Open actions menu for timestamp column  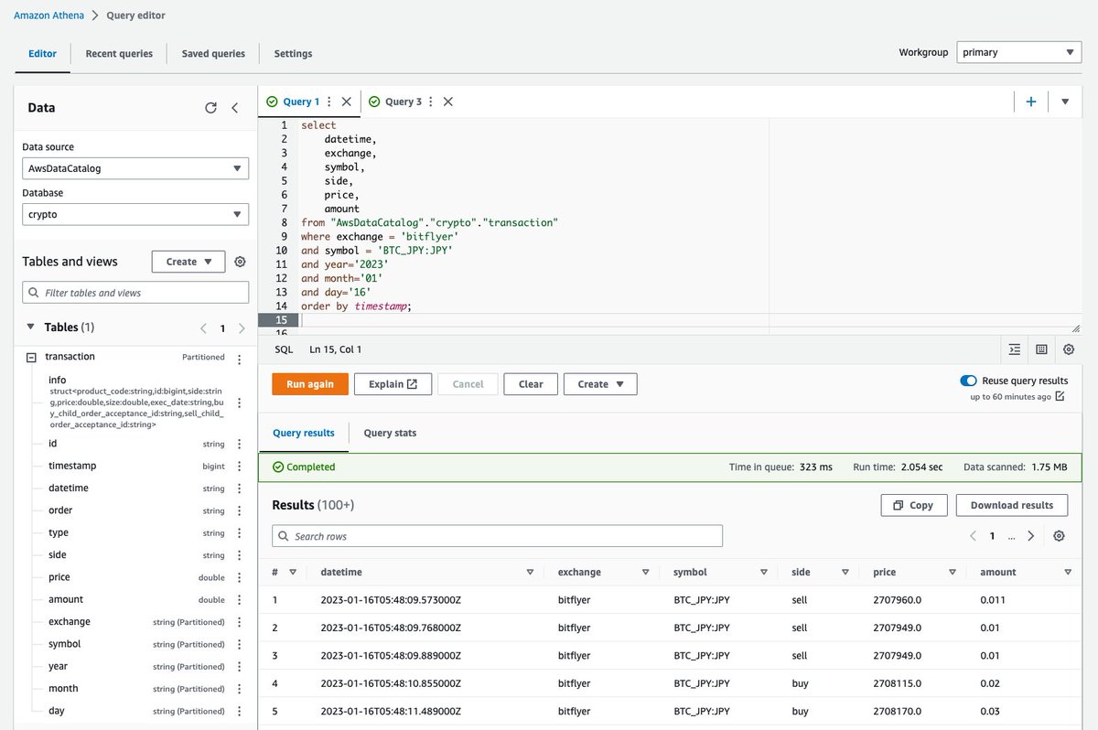[x=240, y=466]
